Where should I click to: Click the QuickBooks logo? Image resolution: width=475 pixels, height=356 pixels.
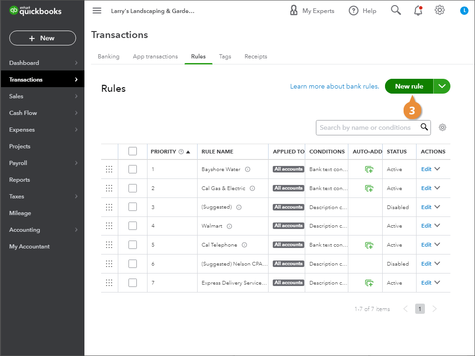(x=35, y=11)
